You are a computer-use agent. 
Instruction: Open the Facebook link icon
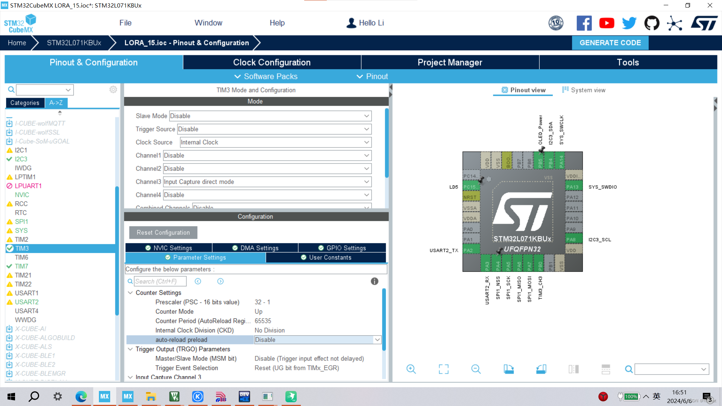[x=584, y=23]
